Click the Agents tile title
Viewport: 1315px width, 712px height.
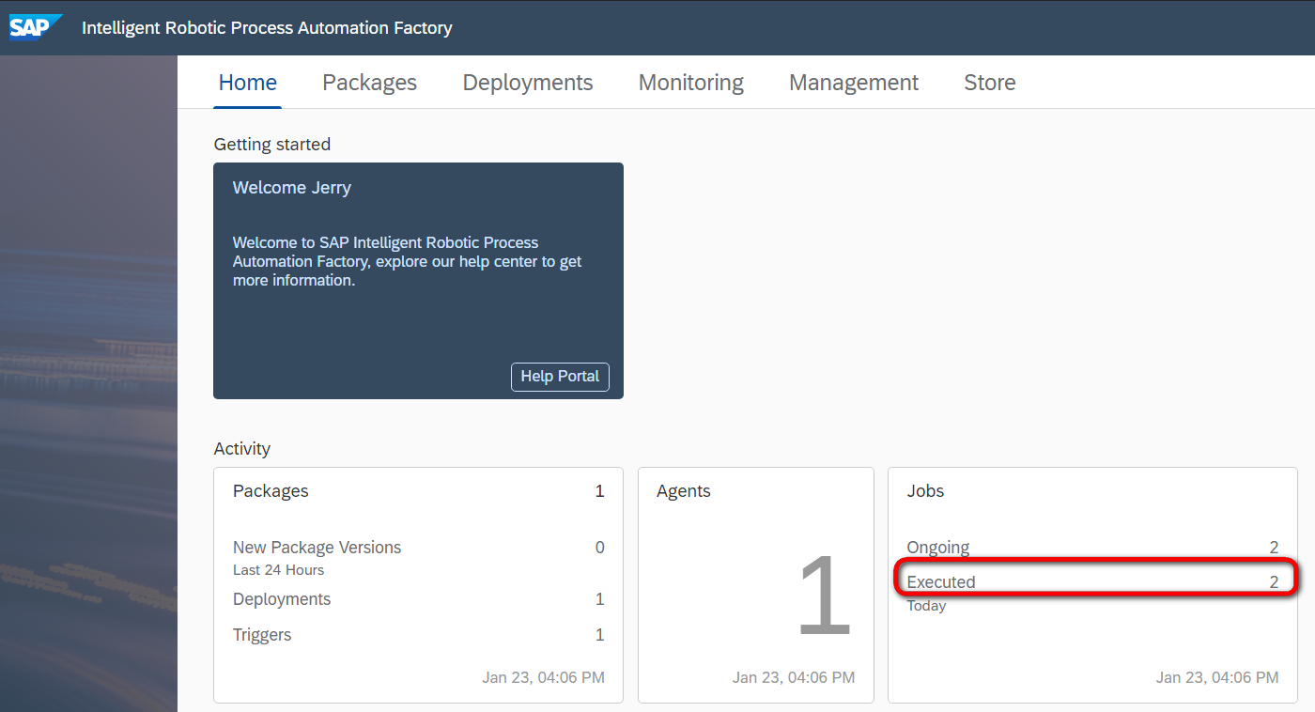(x=684, y=491)
